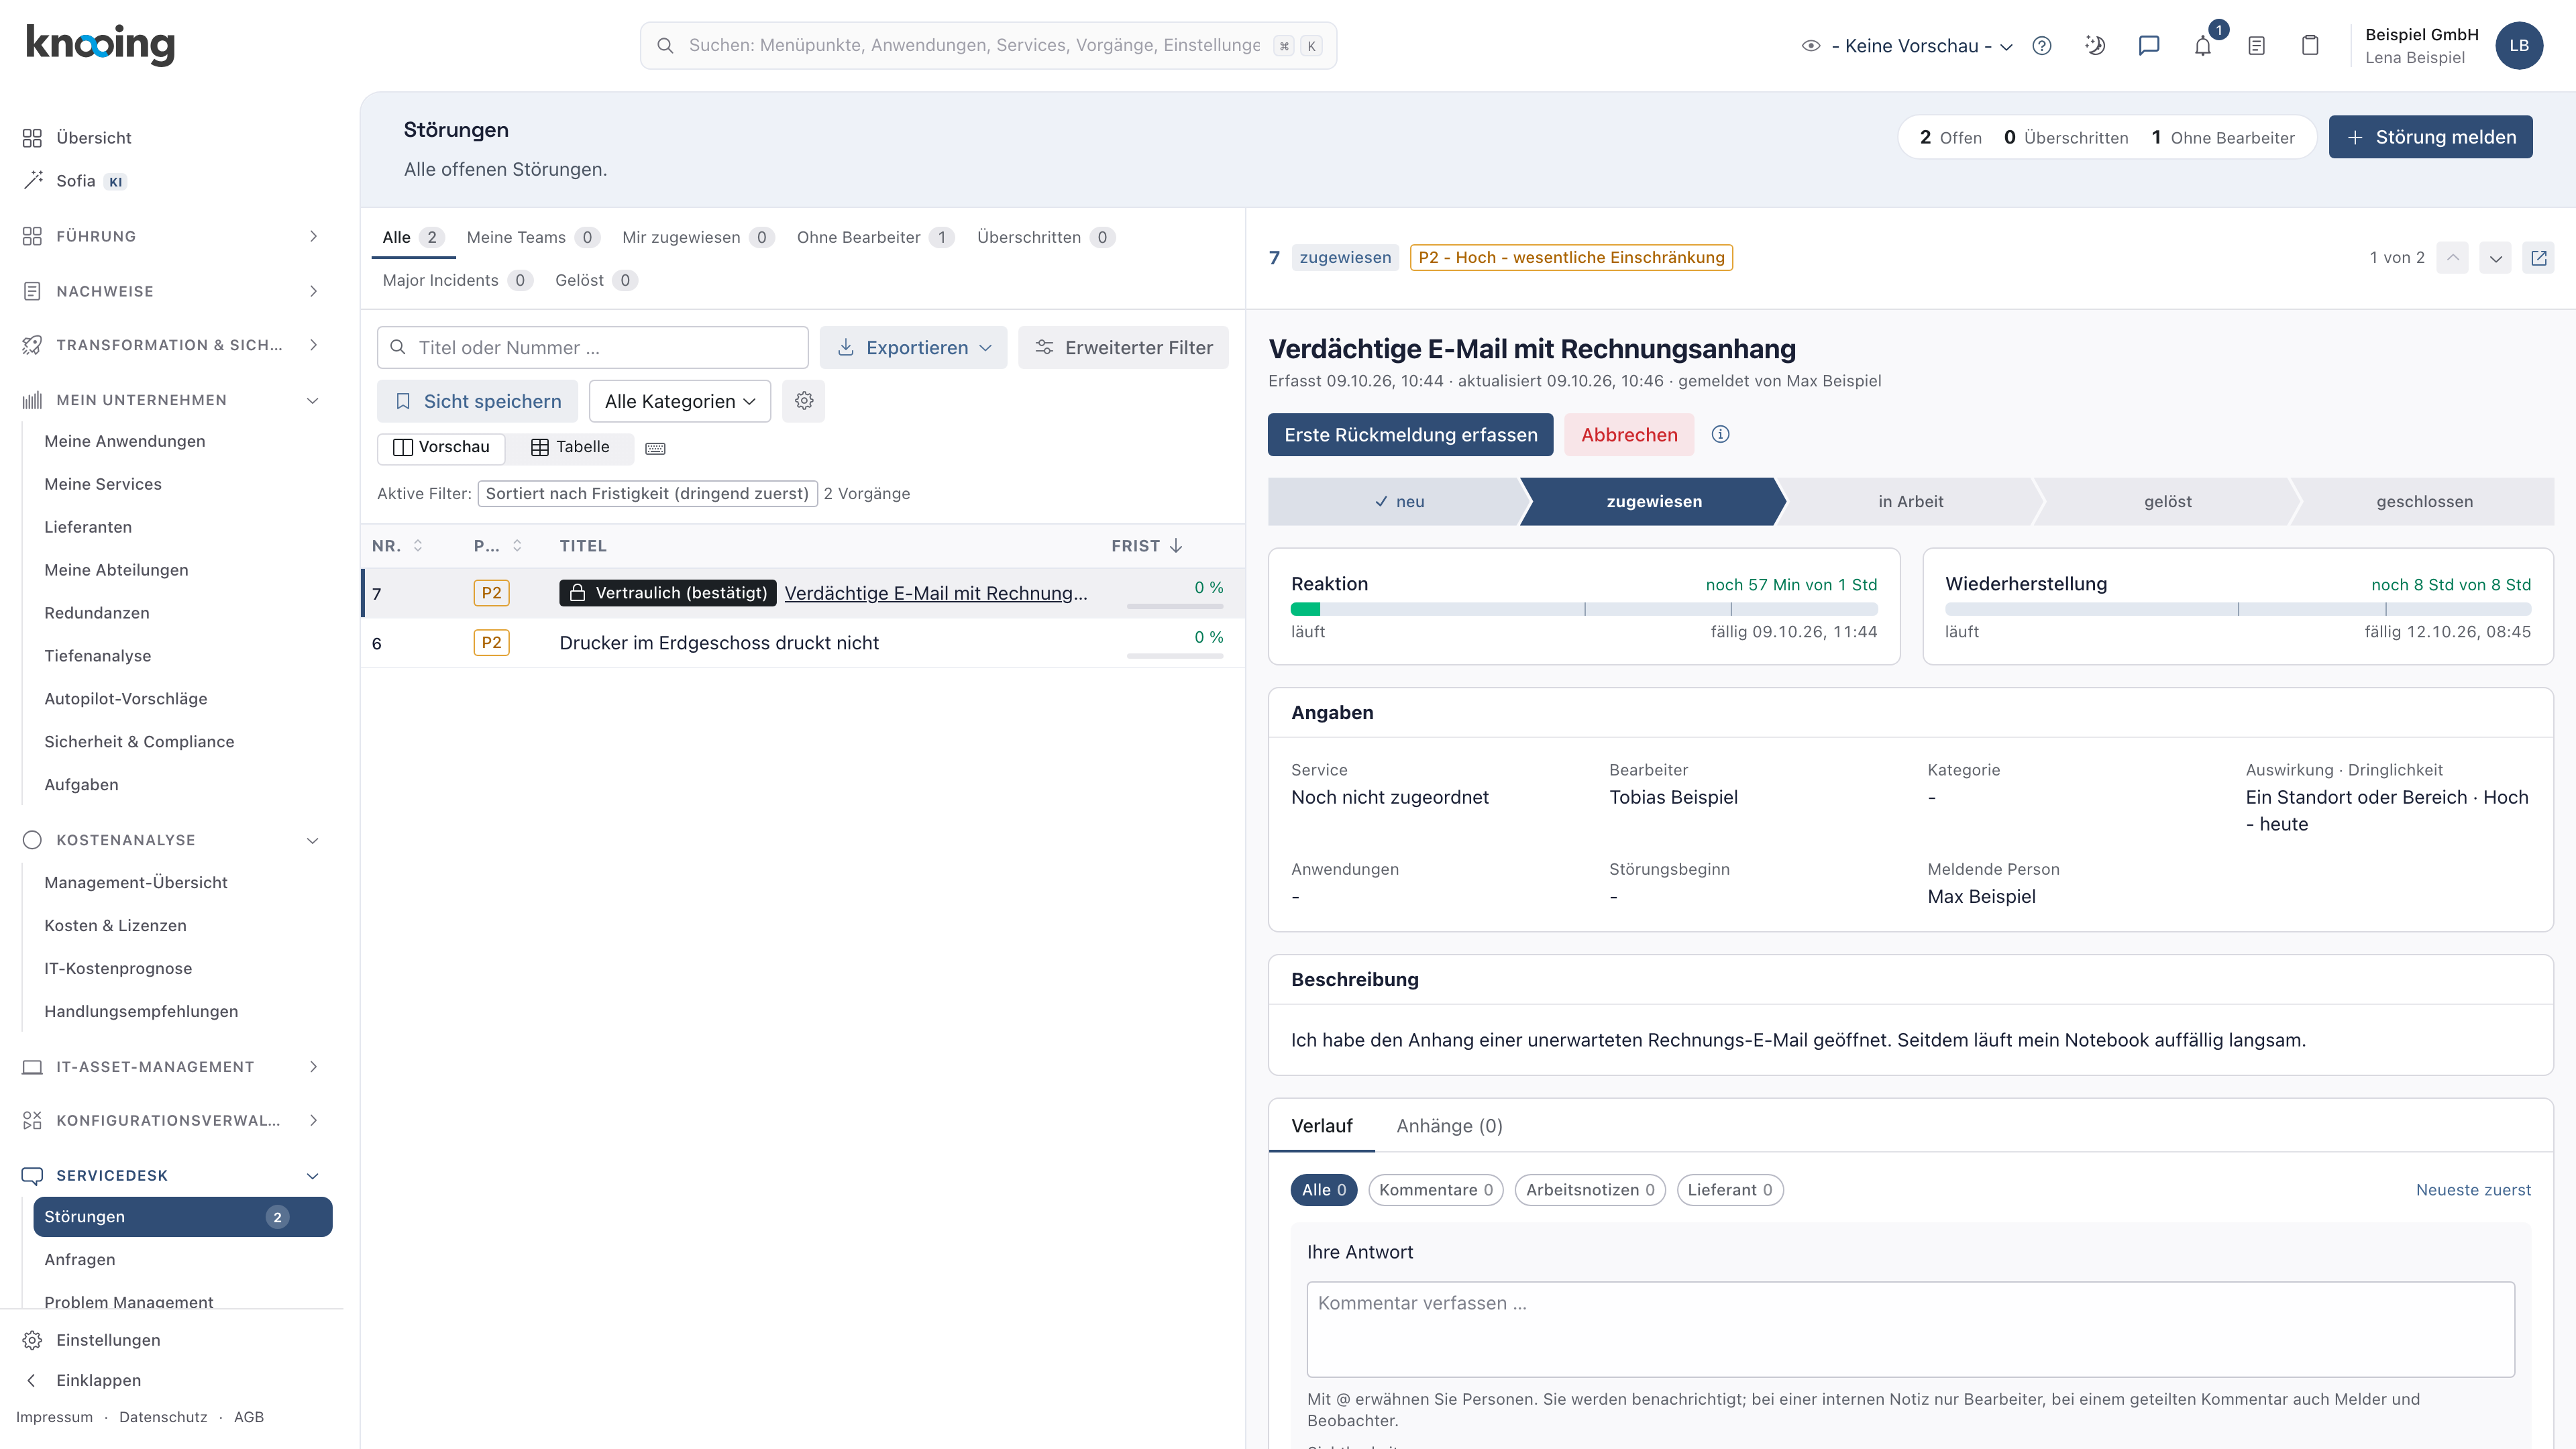Click the keyboard shortcuts icon
The width and height of the screenshot is (2576, 1449).
(x=655, y=448)
